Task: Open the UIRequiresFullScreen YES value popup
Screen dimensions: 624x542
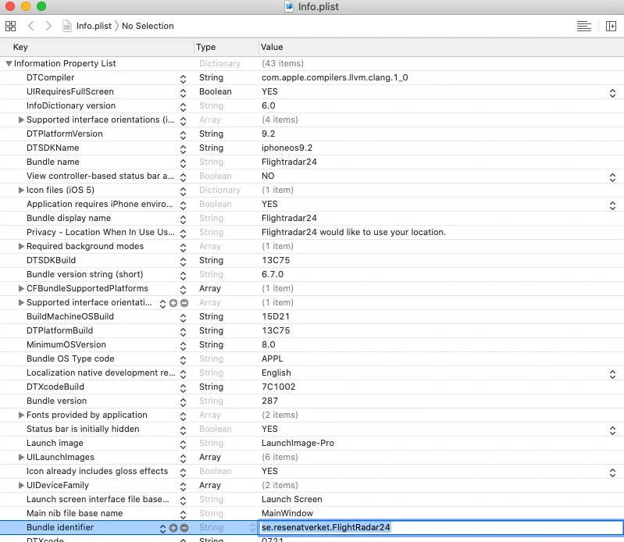Action: (x=612, y=93)
